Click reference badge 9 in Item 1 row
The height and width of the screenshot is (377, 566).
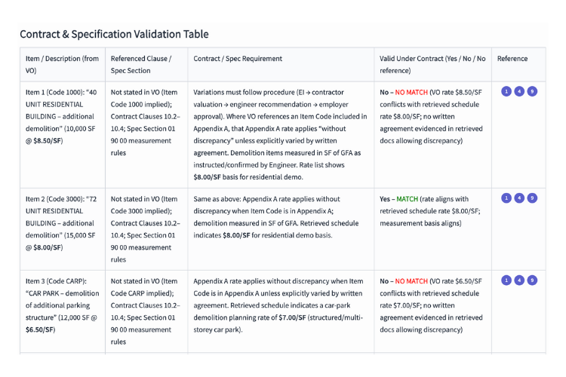click(532, 91)
